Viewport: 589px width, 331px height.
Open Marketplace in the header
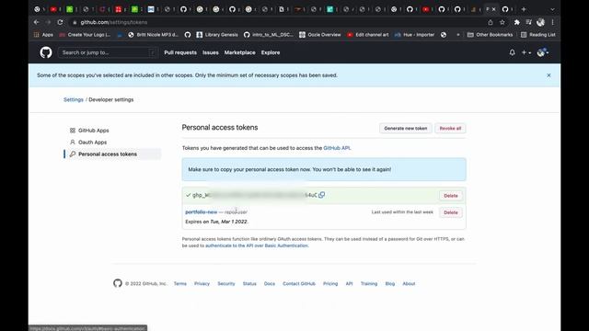click(x=239, y=52)
